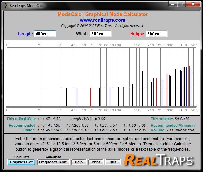Click 'Length / Width = 0.80' text

point(87,119)
